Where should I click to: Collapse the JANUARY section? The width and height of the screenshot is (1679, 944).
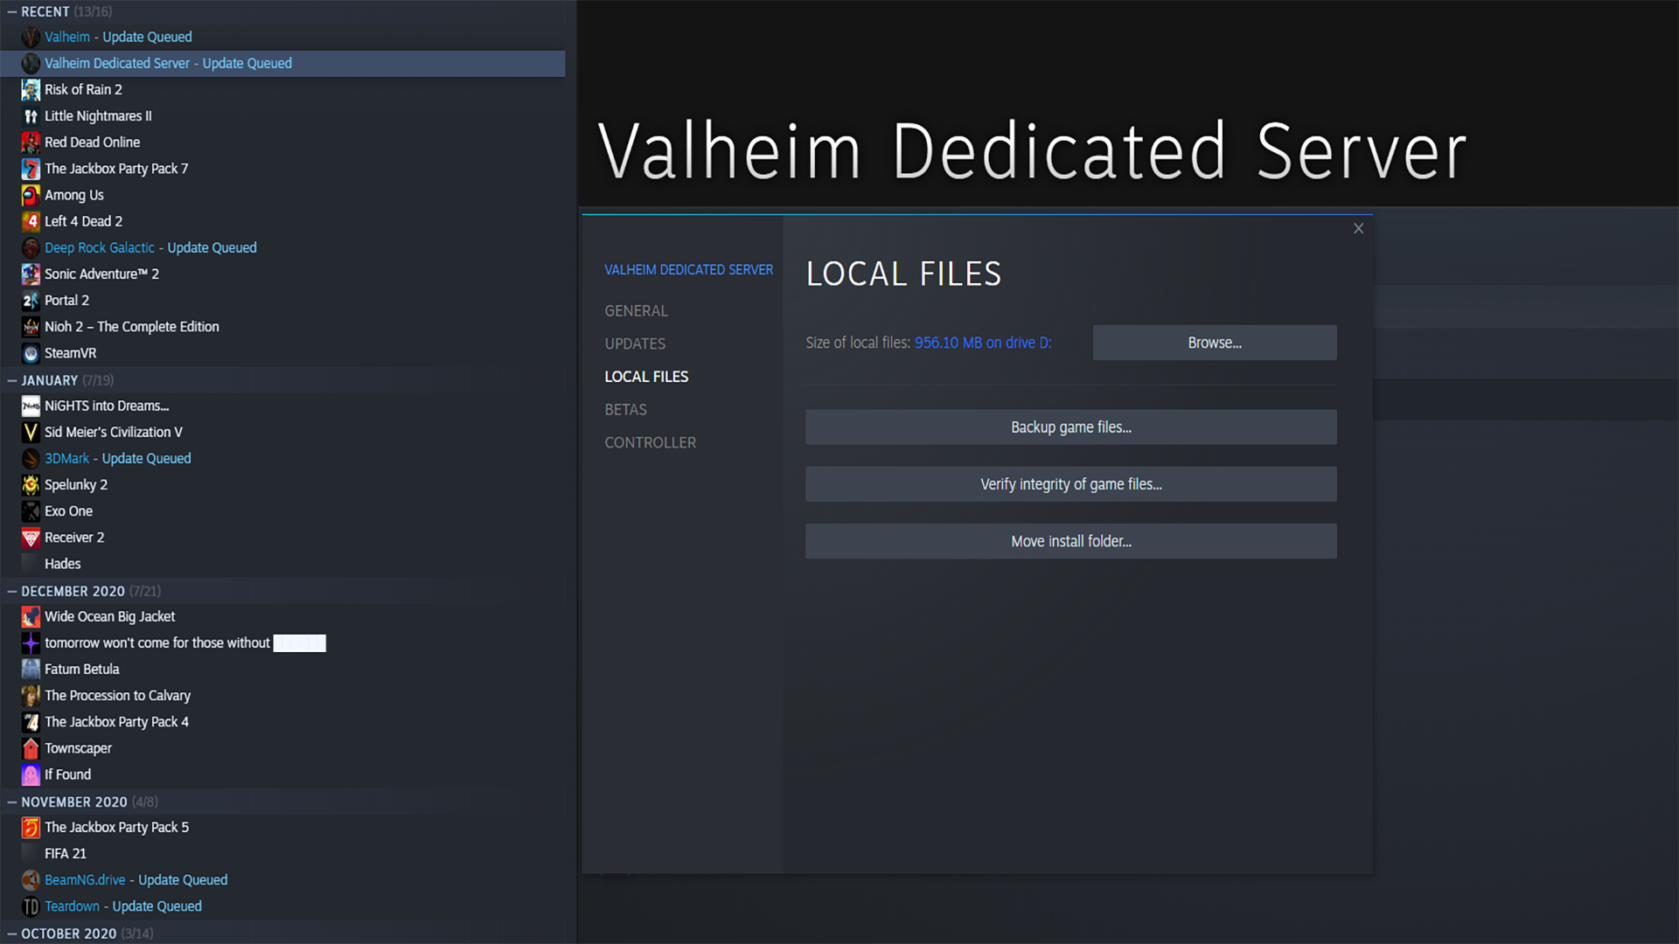point(12,380)
